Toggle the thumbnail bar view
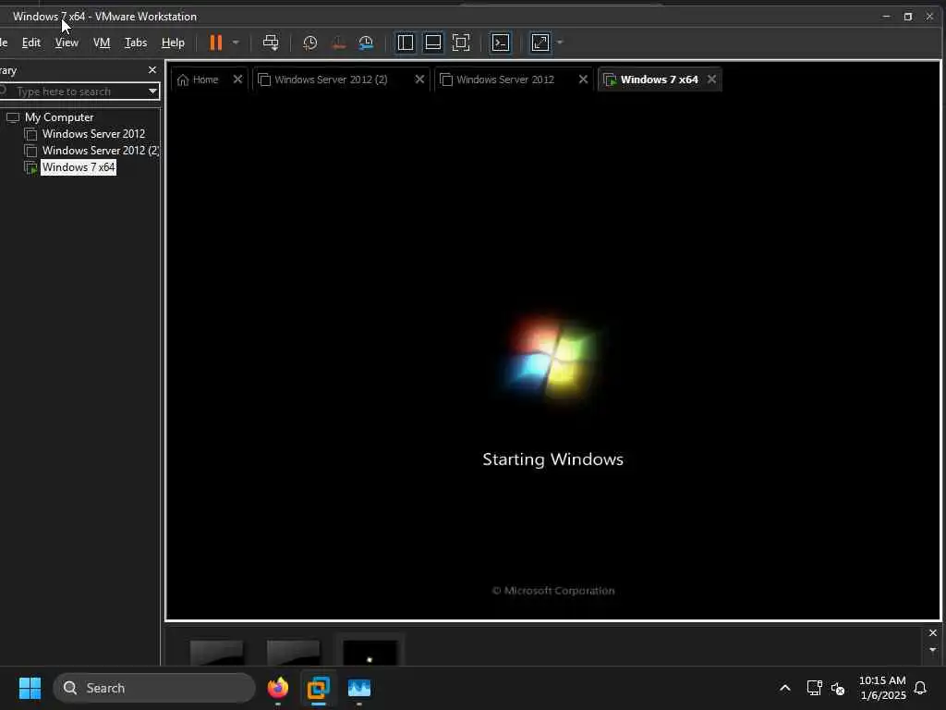The width and height of the screenshot is (946, 710). [433, 43]
